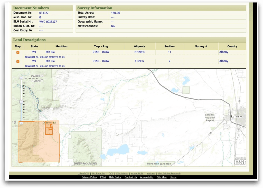Open the Privacy Policy link
Viewport: 263px width, 188px height.
click(x=89, y=177)
